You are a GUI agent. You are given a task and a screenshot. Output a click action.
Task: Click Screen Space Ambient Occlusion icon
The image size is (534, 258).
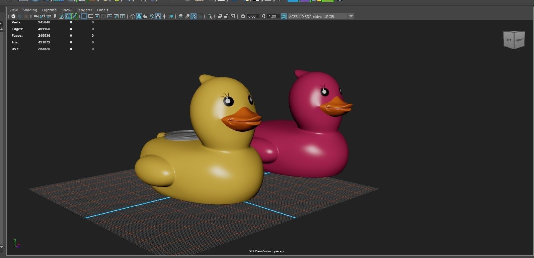[181, 16]
